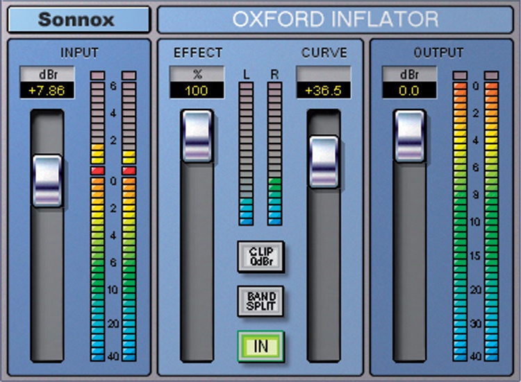Screen dimensions: 521x382
Task: Click the blank label box above the Curve value
Action: click(x=324, y=74)
